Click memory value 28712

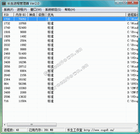tap(22, 66)
